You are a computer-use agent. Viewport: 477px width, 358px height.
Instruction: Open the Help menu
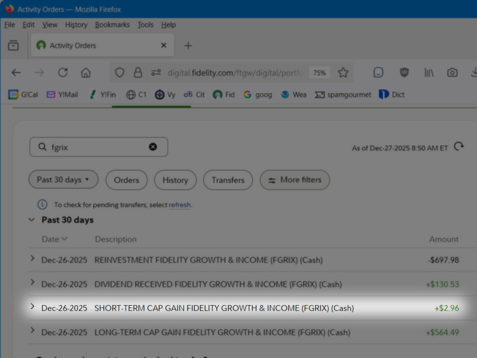click(x=169, y=25)
